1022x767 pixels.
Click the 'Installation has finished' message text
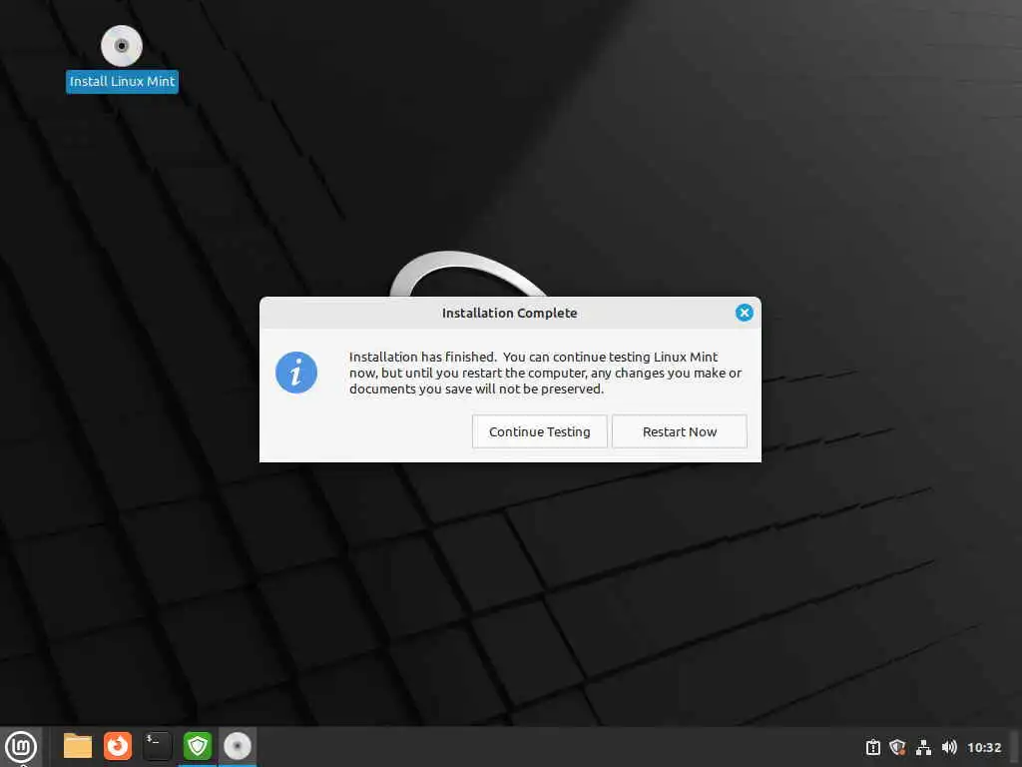[546, 374]
